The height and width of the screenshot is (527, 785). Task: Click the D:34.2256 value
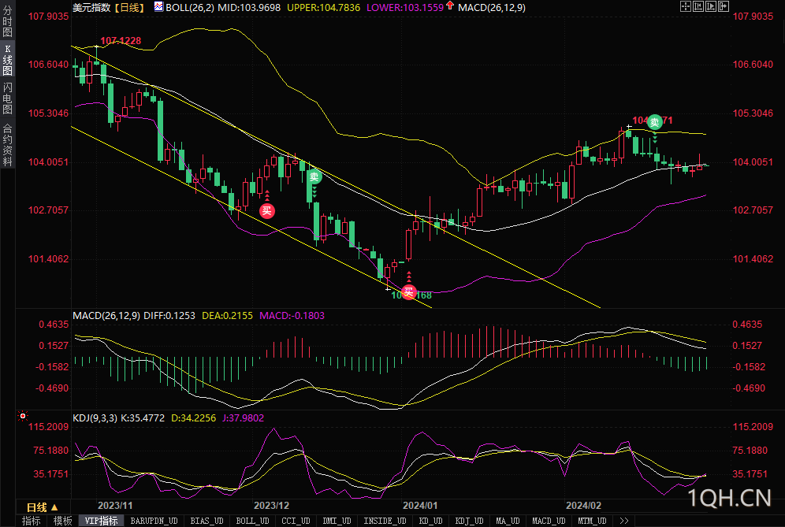(x=193, y=418)
